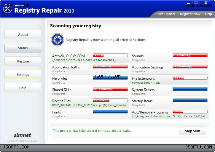Select the Status sidebar button

point(23,48)
